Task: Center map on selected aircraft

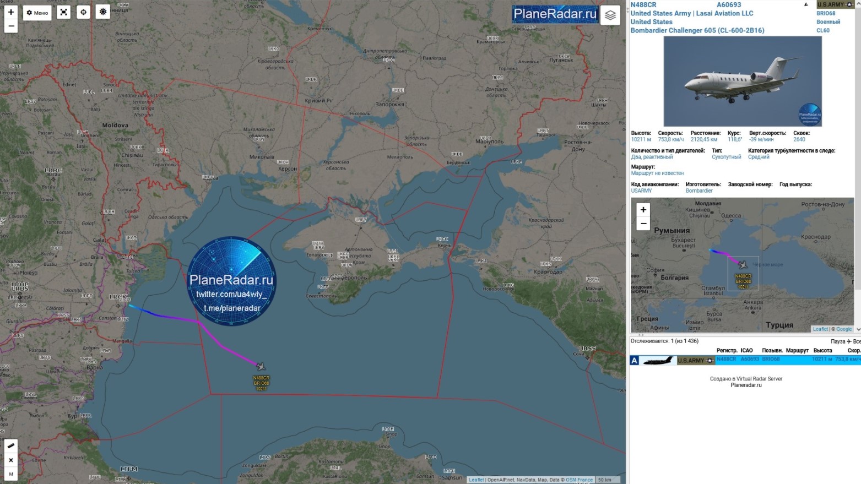Action: point(83,12)
